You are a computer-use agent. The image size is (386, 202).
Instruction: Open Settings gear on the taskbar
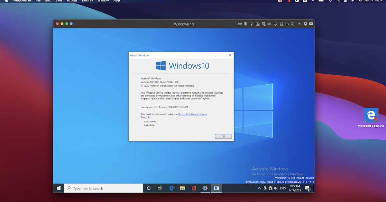tap(205, 188)
